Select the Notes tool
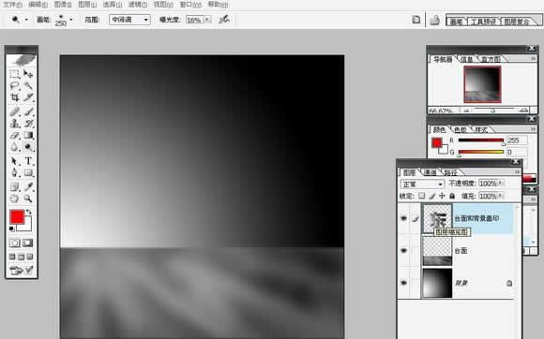 [x=14, y=187]
